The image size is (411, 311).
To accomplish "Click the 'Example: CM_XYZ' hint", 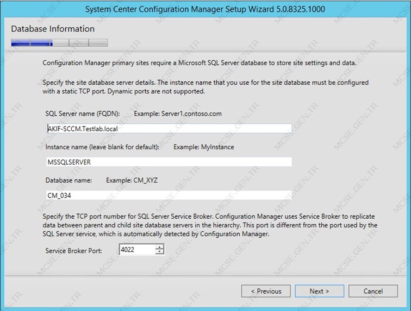I will tap(132, 180).
